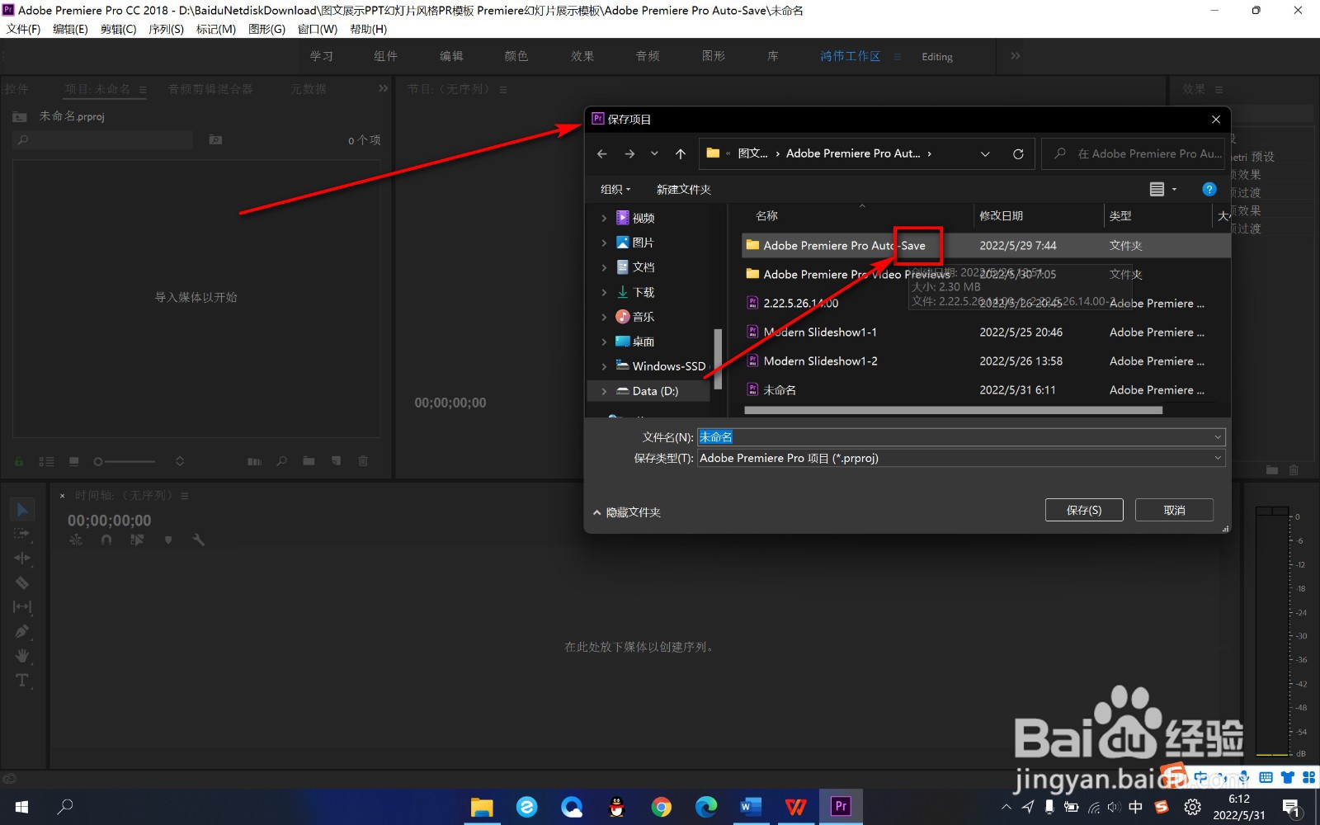Click the 取消 button

(1174, 510)
